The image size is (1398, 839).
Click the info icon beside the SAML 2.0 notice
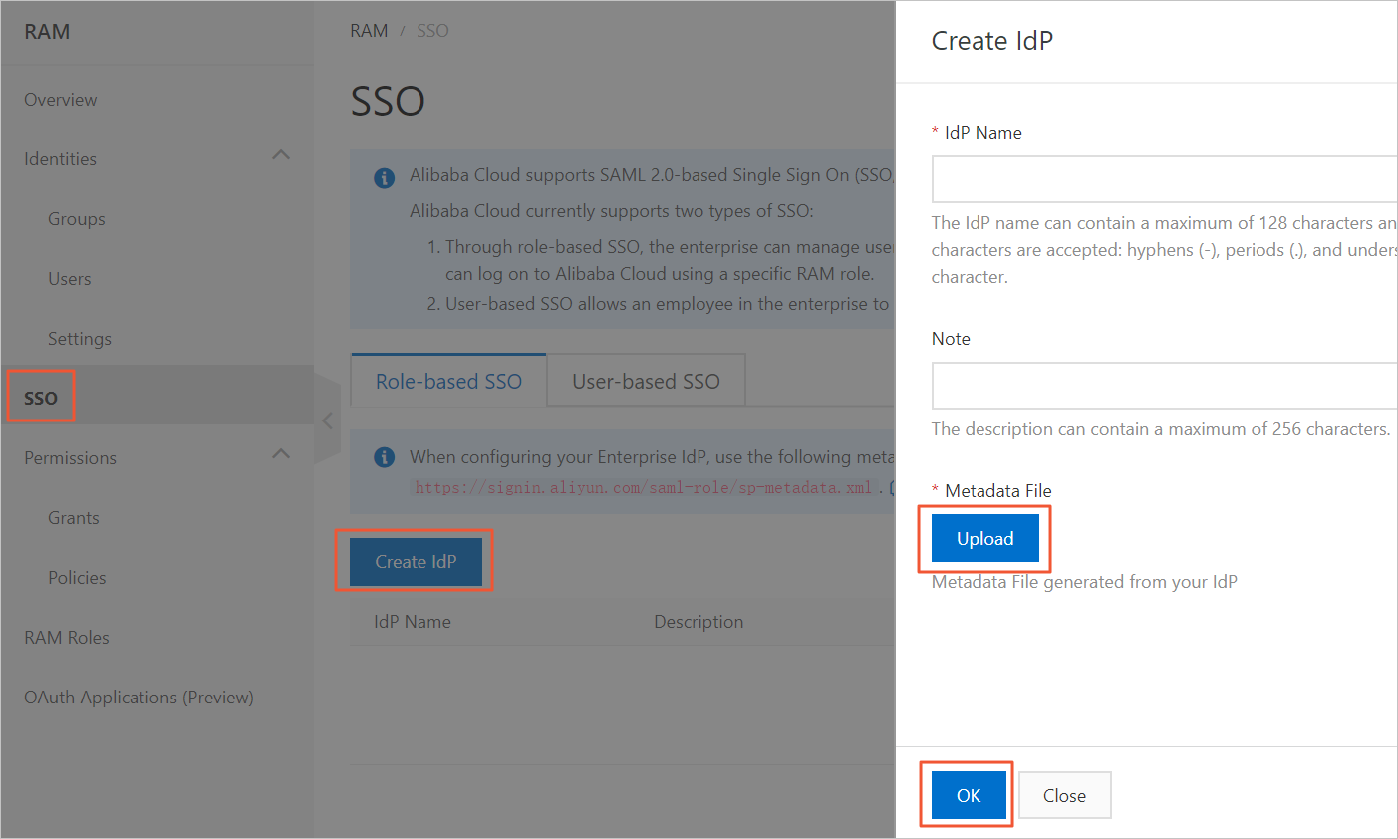pos(384,178)
